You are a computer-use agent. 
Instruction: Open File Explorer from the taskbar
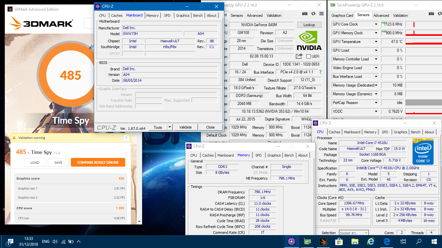pos(355,242)
